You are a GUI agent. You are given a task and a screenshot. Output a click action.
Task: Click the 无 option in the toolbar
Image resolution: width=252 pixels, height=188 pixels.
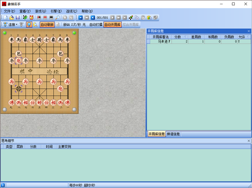click(x=84, y=25)
